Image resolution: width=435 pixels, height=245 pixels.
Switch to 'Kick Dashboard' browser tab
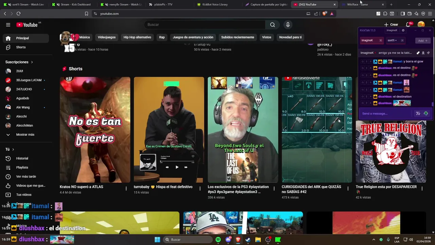[x=73, y=4]
